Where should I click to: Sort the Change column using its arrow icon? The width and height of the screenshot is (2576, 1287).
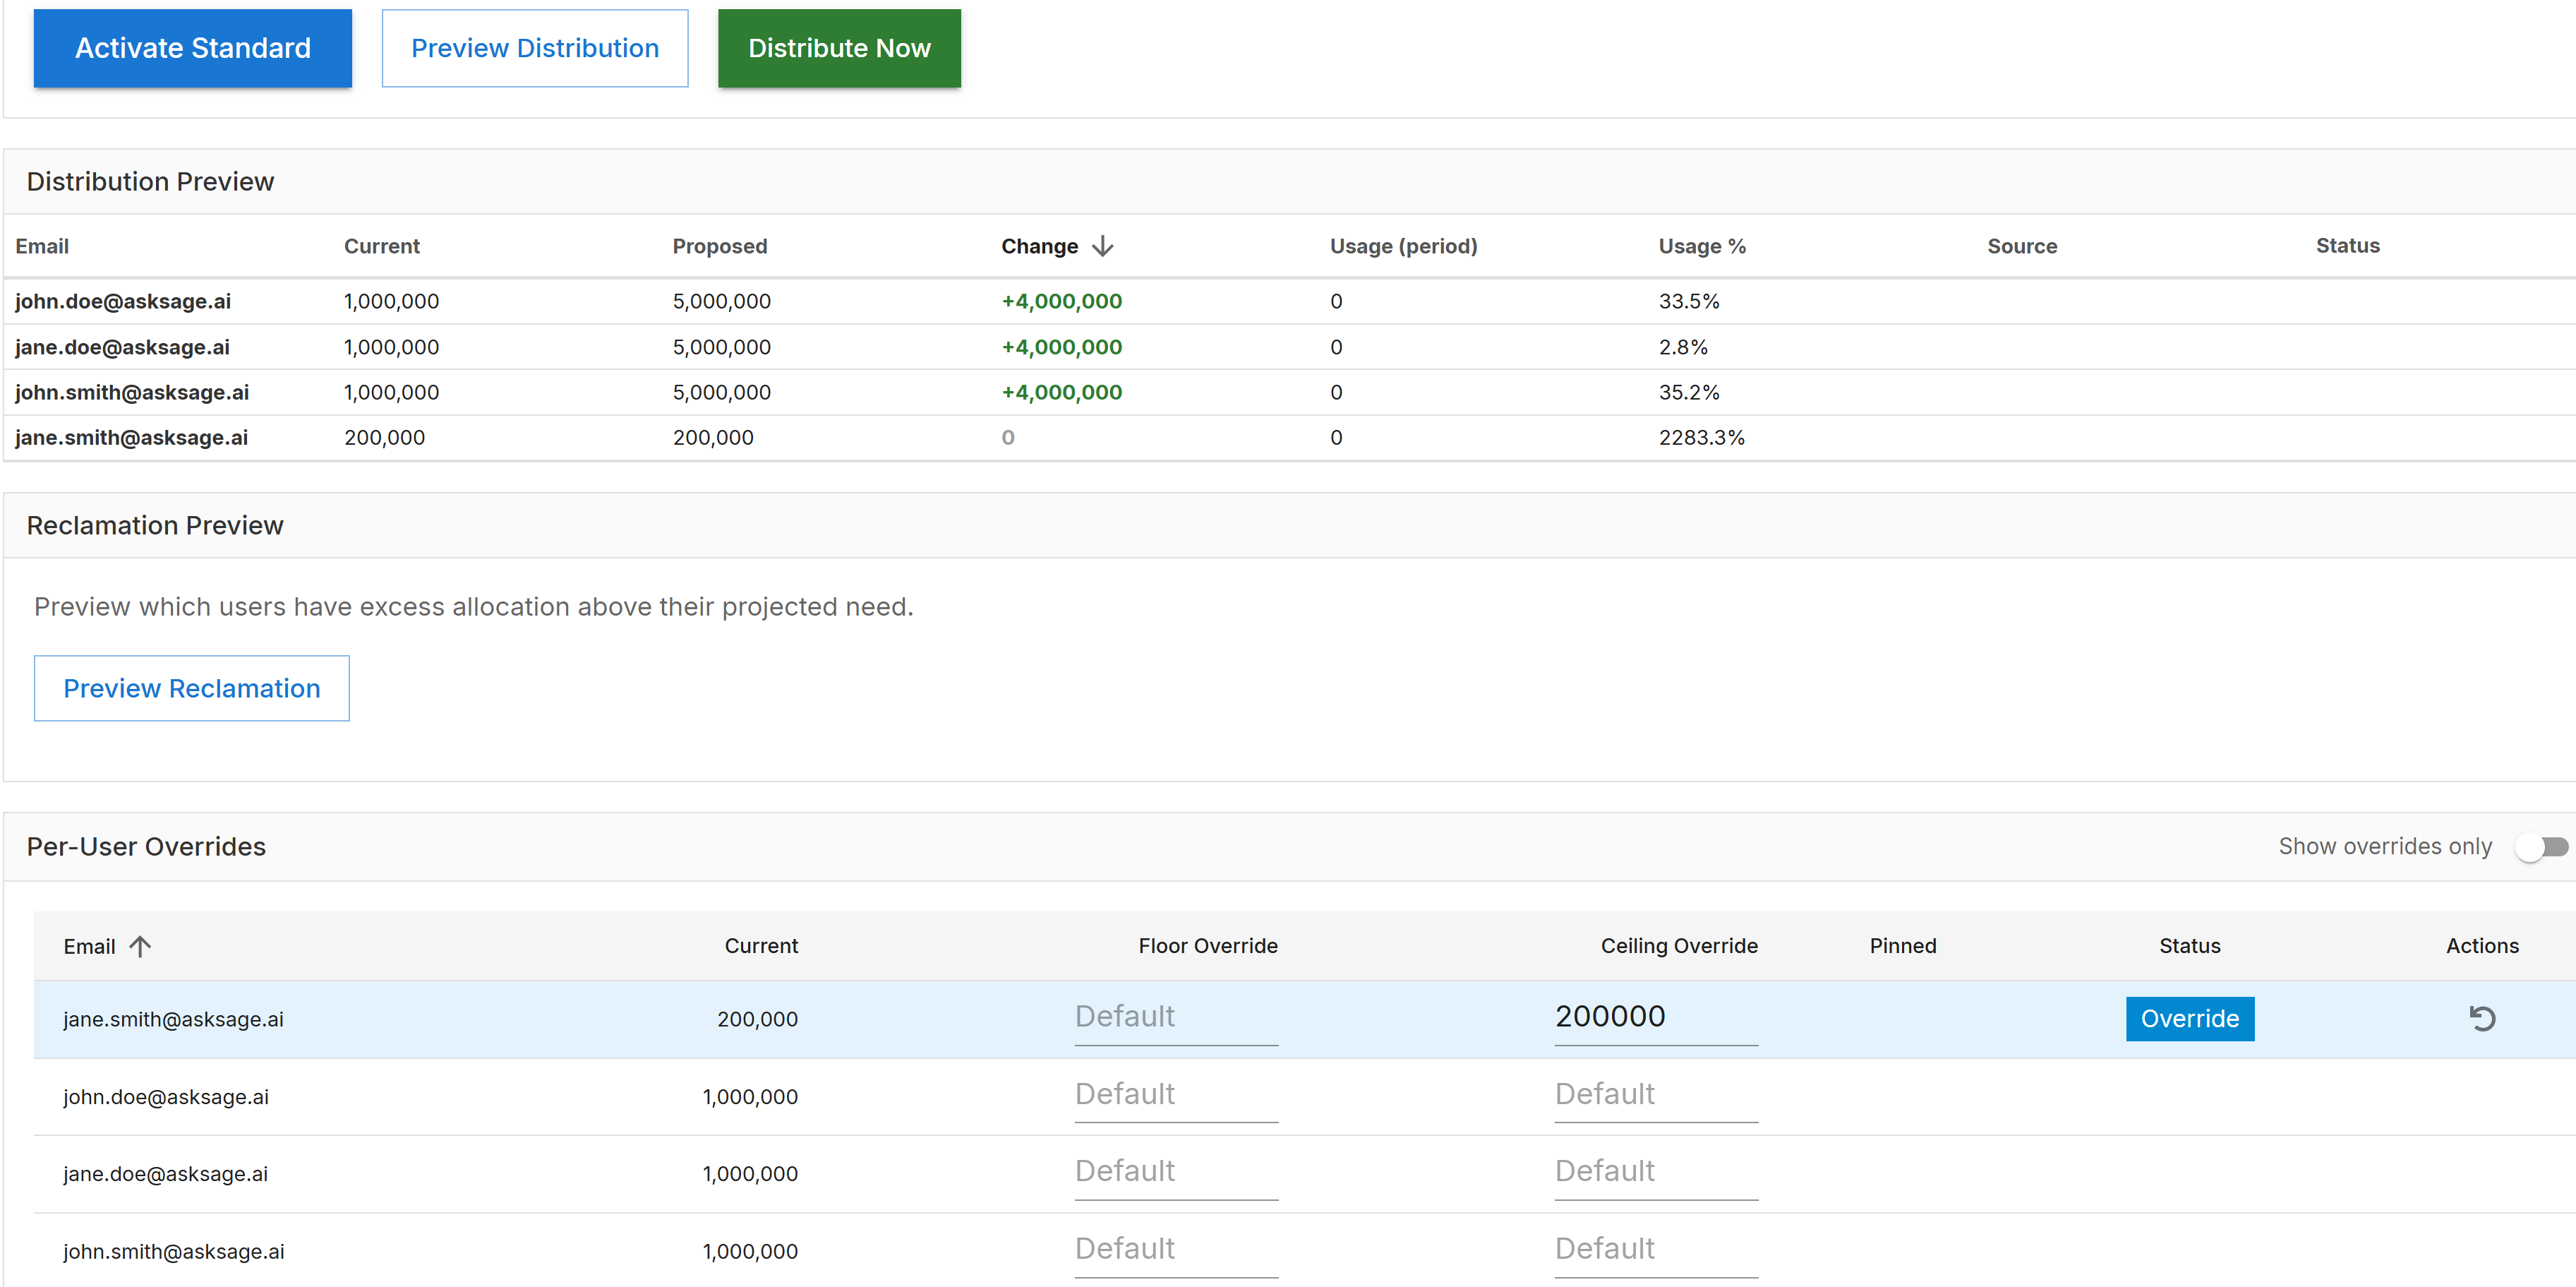point(1103,246)
